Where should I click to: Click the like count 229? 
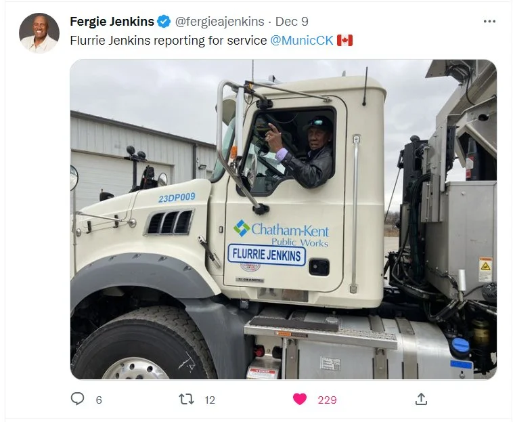tap(327, 400)
